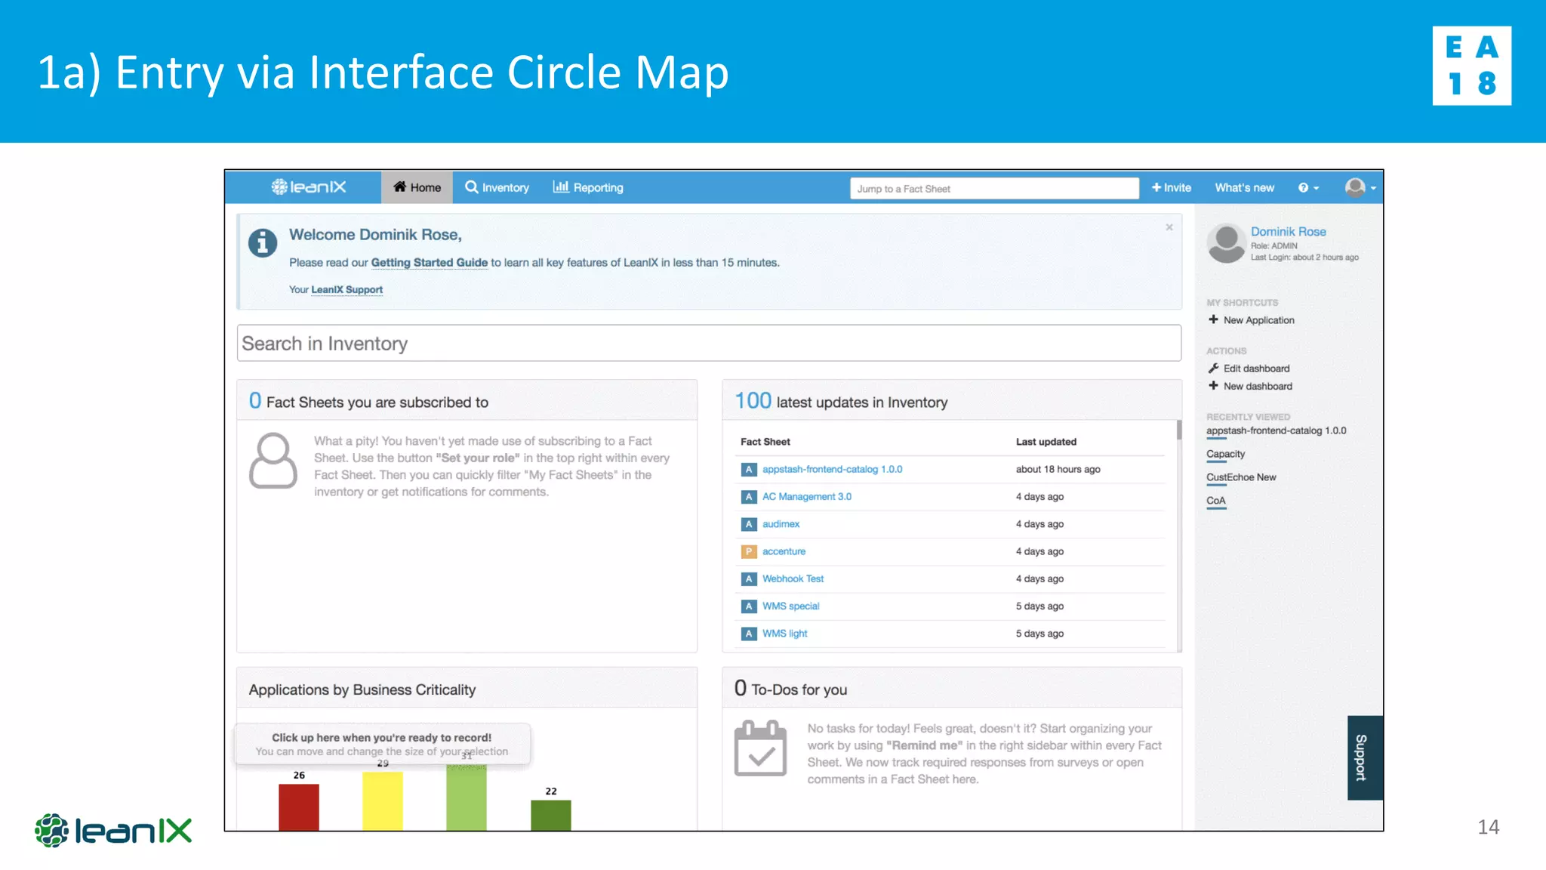Click the application icon beside WMS light
Viewport: 1546px width, 870px height.
(748, 634)
